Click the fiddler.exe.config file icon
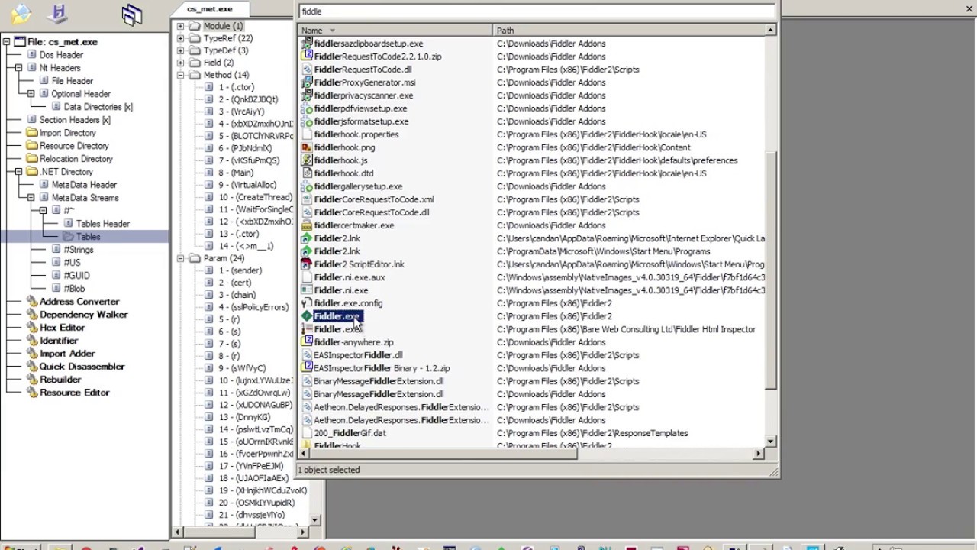The width and height of the screenshot is (977, 550). click(x=307, y=303)
